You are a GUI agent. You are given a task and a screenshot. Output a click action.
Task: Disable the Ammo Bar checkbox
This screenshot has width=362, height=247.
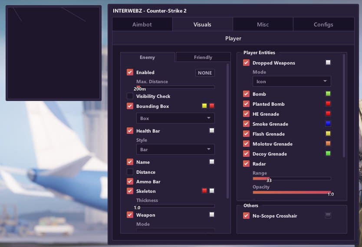point(130,182)
